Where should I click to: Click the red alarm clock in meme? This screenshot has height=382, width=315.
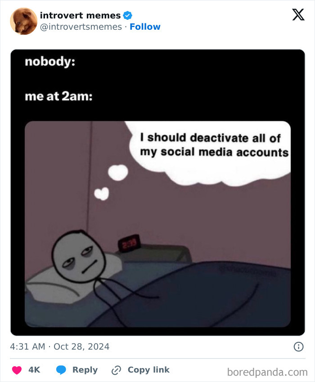coord(129,243)
